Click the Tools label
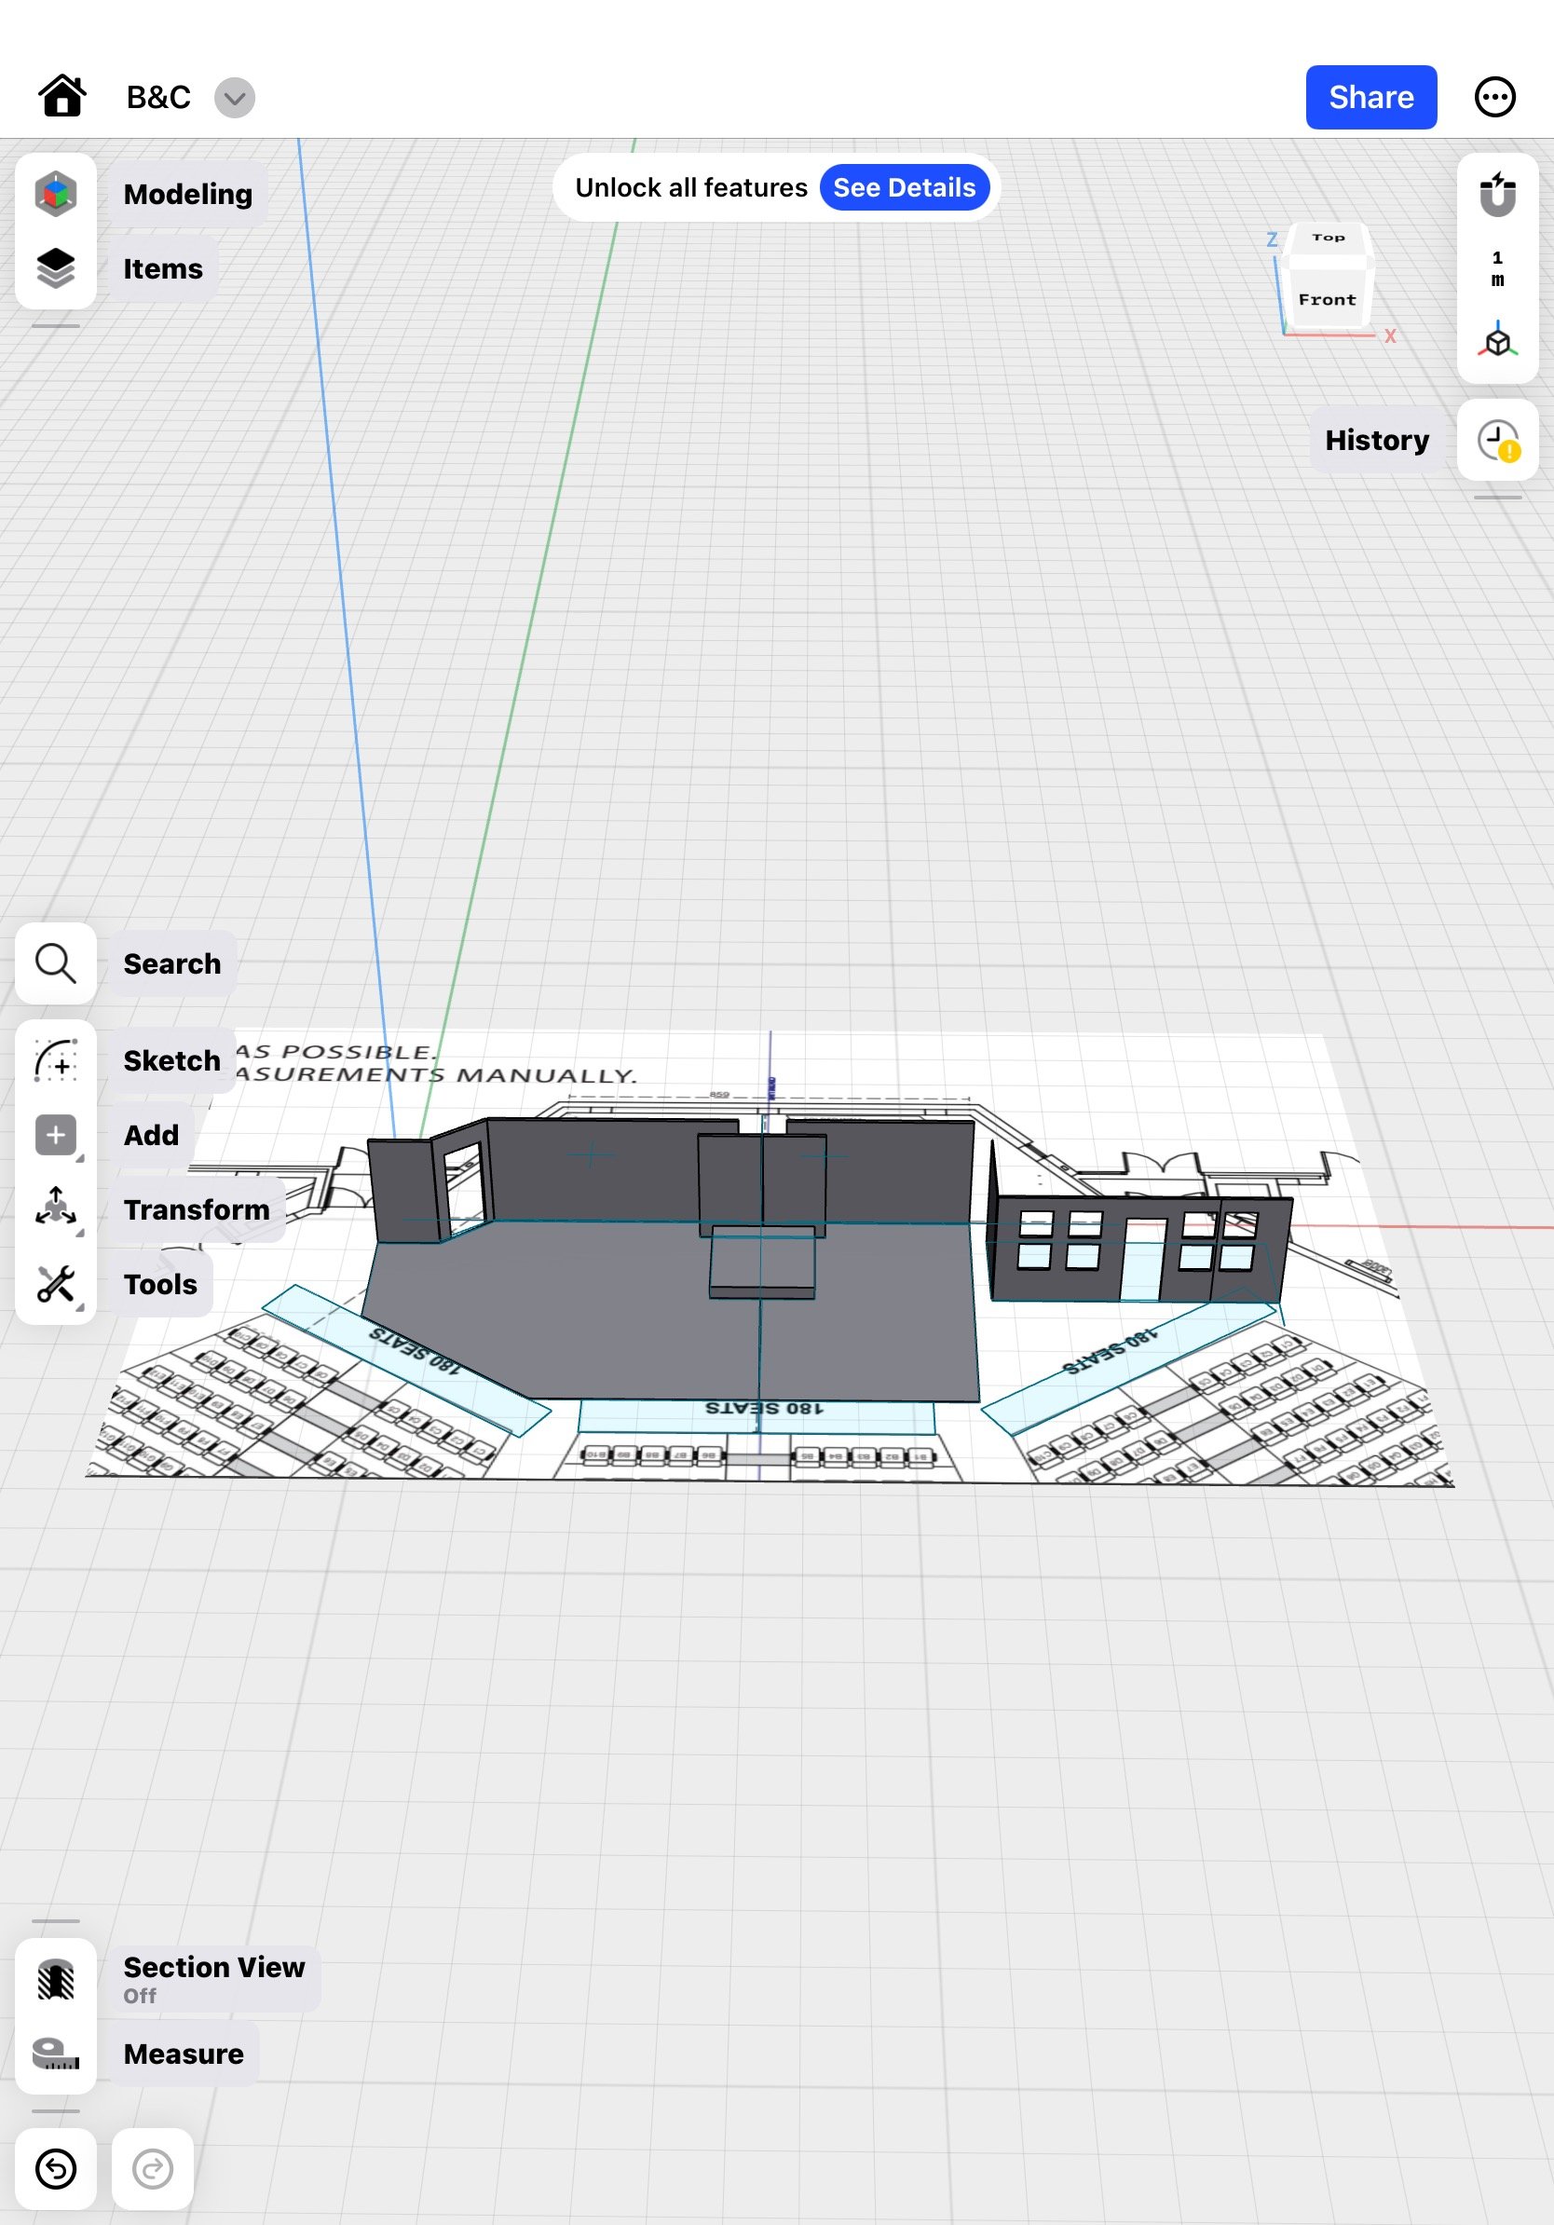 point(160,1284)
